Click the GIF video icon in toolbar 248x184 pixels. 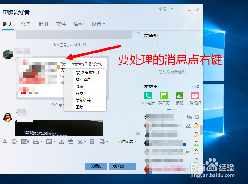(25, 142)
